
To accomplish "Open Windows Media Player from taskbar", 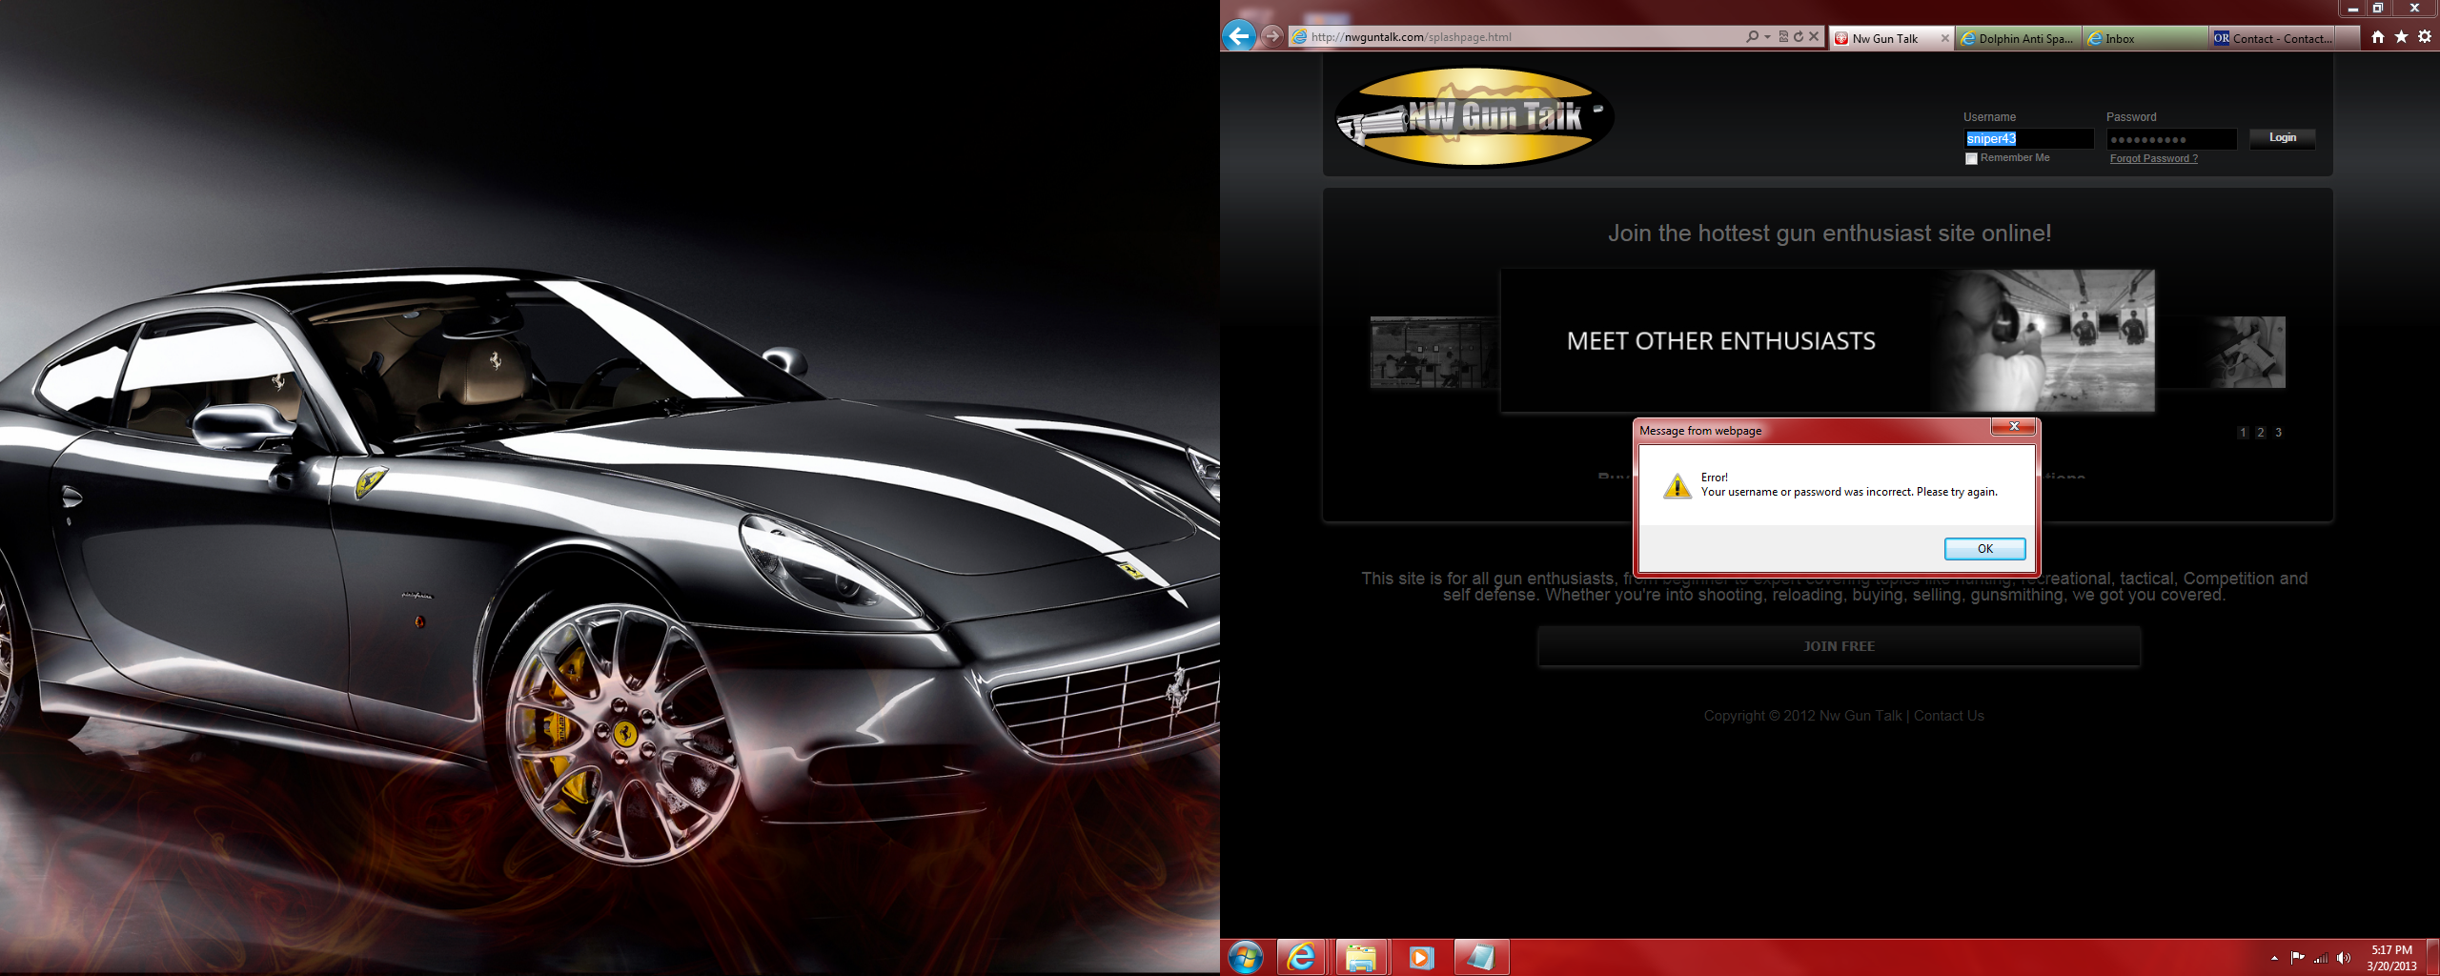I will click(x=1421, y=957).
